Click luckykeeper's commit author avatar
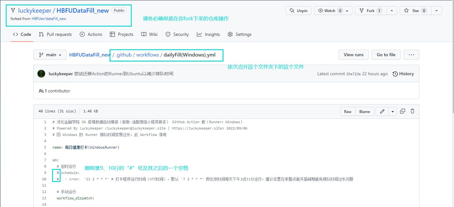 tap(41, 74)
